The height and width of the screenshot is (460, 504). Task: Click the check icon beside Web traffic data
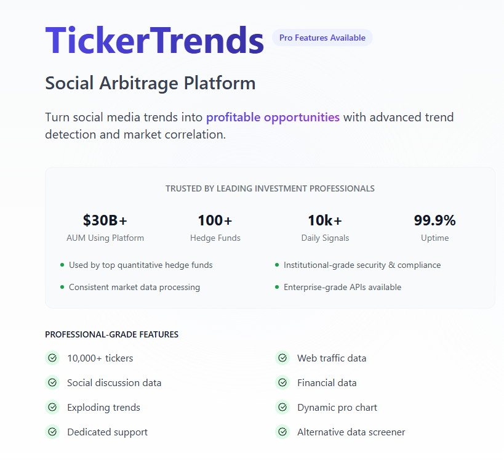282,358
